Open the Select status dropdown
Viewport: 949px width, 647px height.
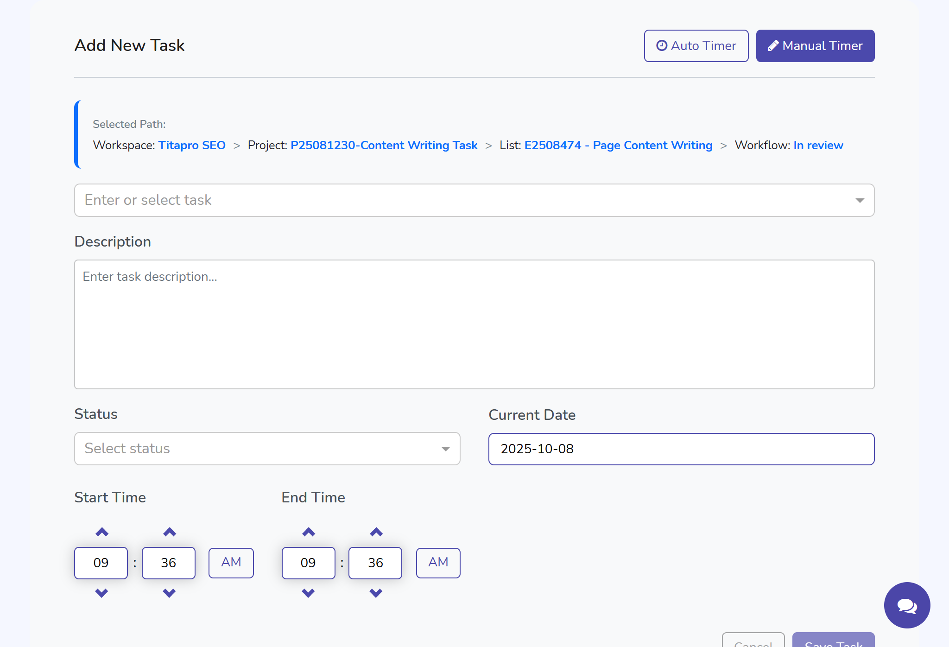(x=267, y=449)
